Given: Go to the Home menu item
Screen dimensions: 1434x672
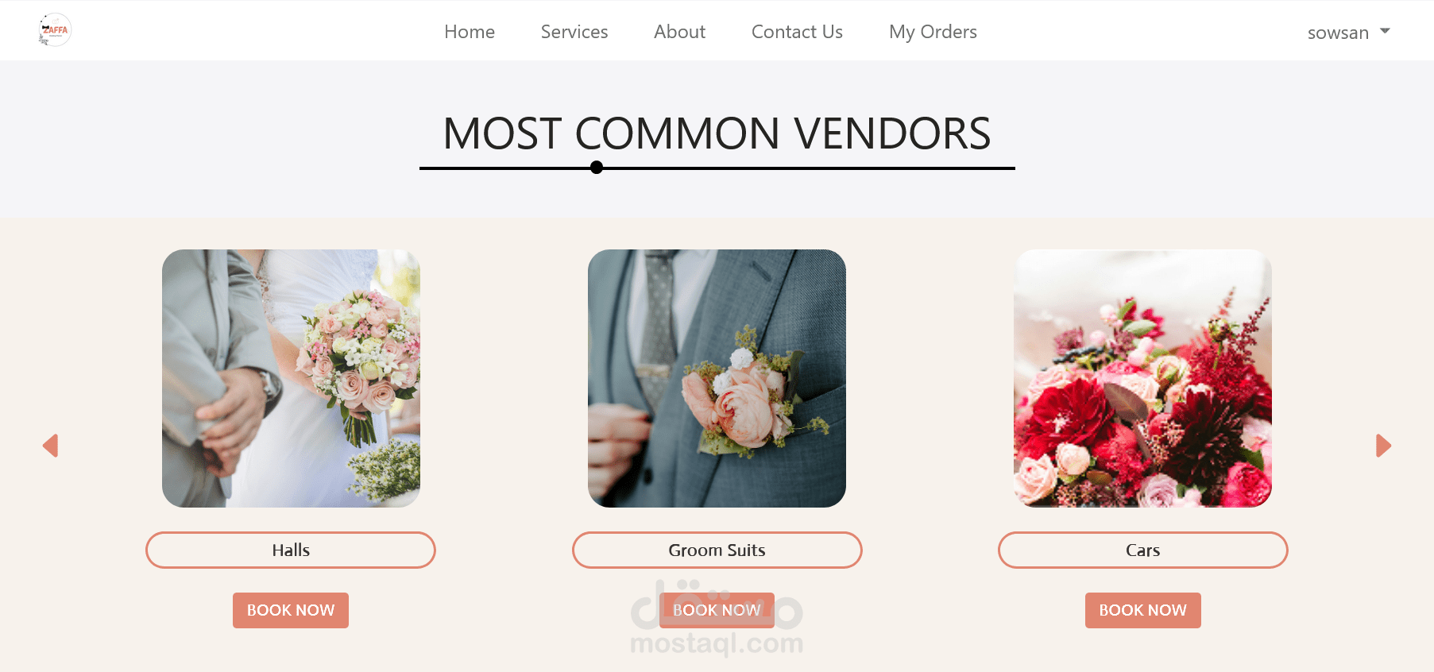Looking at the screenshot, I should pos(470,32).
